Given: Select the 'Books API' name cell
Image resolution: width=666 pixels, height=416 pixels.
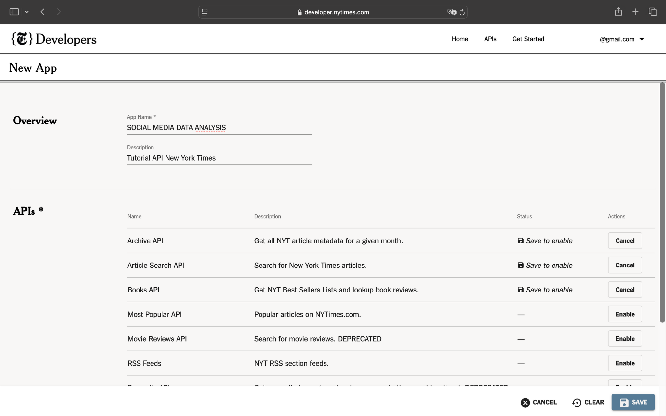Looking at the screenshot, I should (143, 290).
